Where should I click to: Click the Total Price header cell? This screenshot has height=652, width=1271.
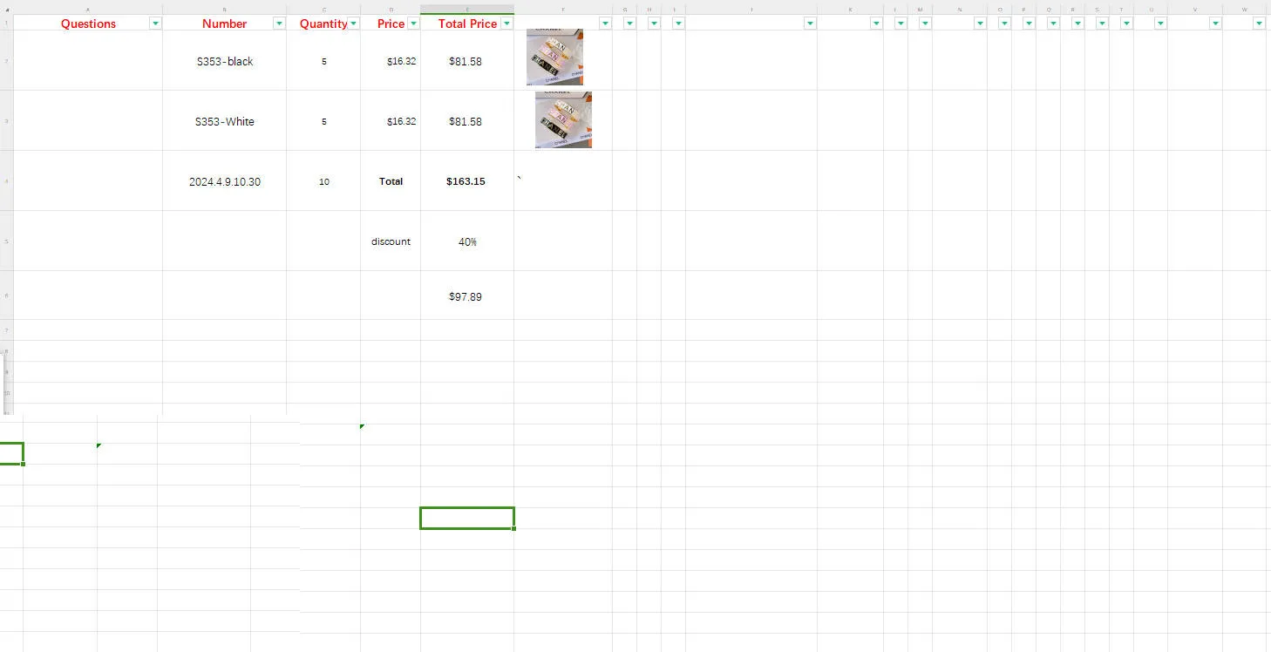(x=467, y=24)
